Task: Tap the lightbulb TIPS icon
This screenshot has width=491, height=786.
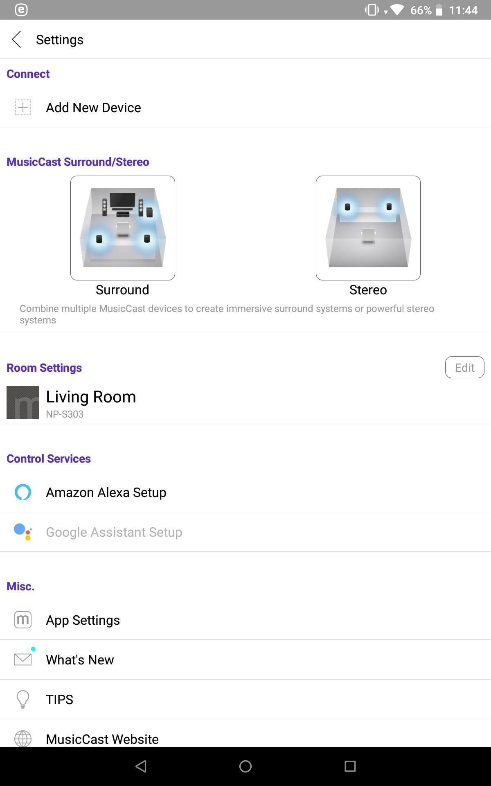Action: pyautogui.click(x=23, y=699)
